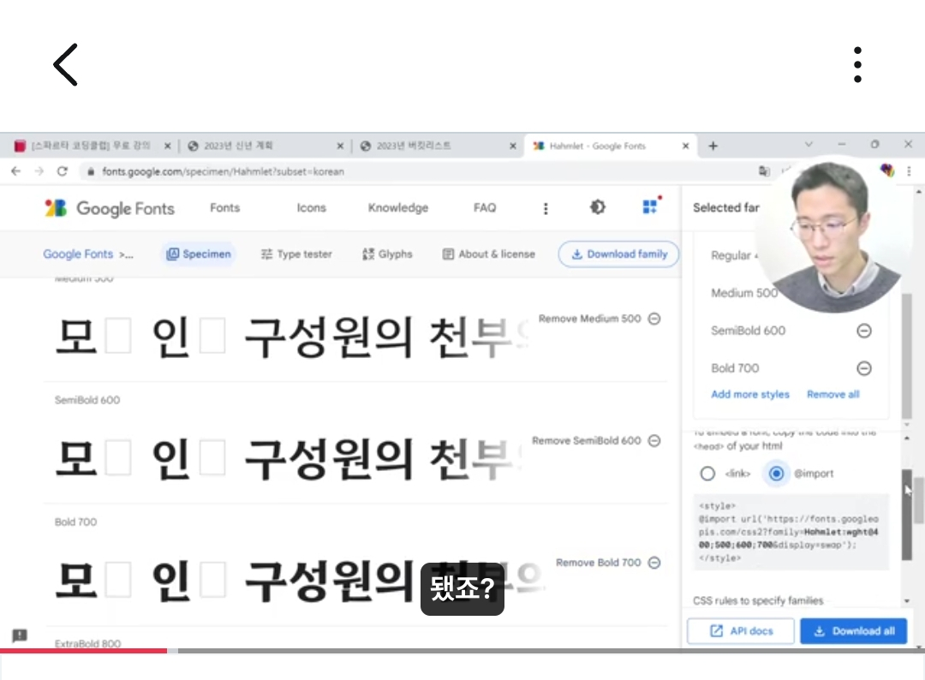Click the Medium 500 style entry
The image size is (925, 680).
[x=744, y=293]
